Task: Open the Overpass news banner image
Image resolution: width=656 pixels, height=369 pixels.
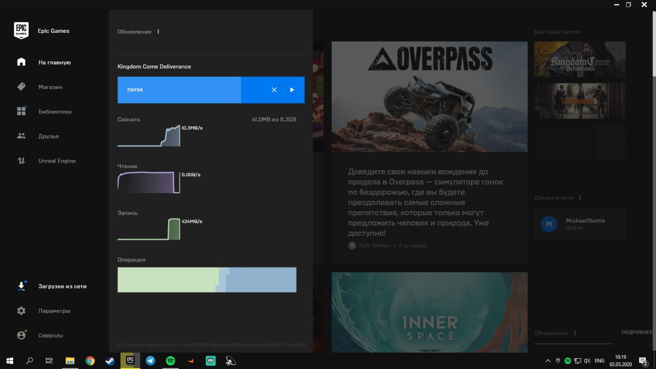Action: (x=429, y=96)
